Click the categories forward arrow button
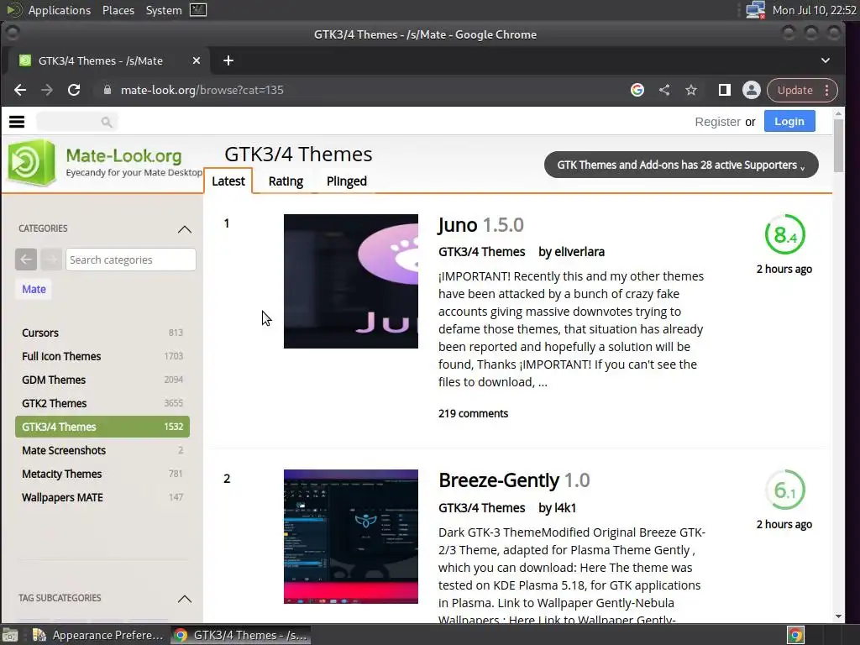This screenshot has width=860, height=645. (x=51, y=260)
